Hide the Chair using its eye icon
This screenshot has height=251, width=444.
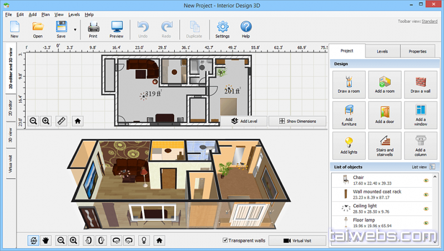coord(426,181)
